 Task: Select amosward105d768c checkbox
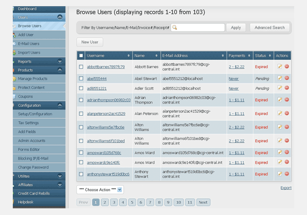coord(81,153)
